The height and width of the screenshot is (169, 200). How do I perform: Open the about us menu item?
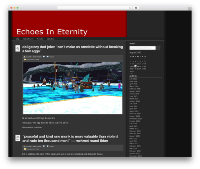click(50, 39)
